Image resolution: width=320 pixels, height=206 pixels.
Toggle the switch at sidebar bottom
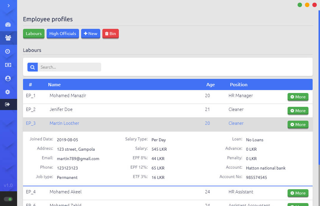8,199
